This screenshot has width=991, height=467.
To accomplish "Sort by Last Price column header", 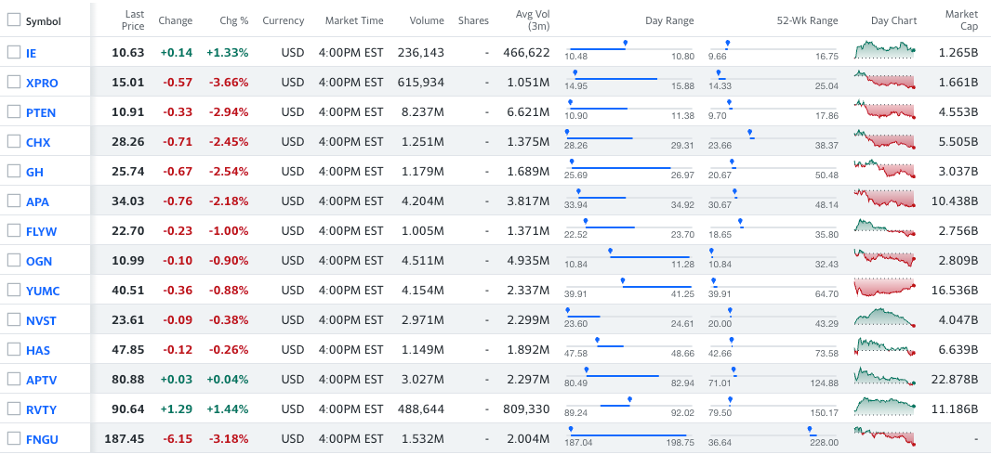I will click(x=134, y=20).
